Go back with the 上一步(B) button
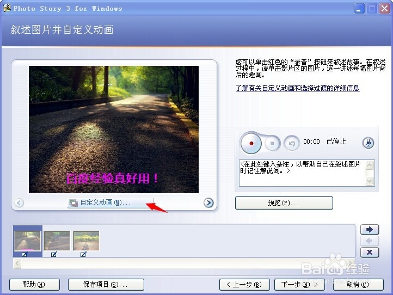The height and width of the screenshot is (295, 393). (244, 285)
